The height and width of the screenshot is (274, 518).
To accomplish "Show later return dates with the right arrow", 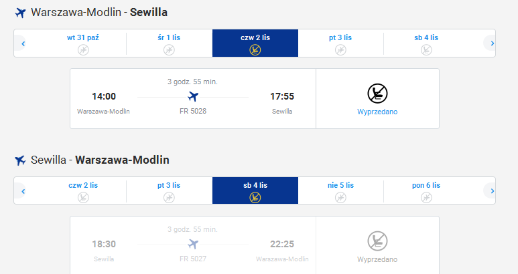I will coord(492,190).
